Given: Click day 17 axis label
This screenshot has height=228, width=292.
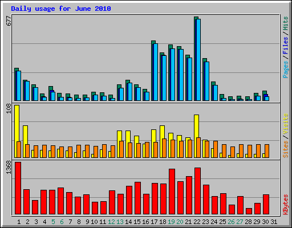Looking at the screenshot, I should 154,222.
